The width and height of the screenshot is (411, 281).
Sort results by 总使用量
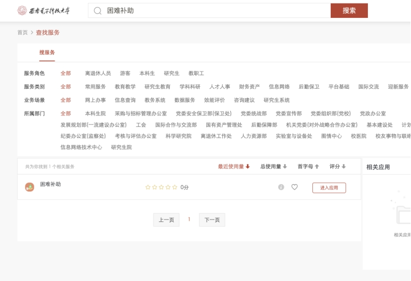coord(273,167)
